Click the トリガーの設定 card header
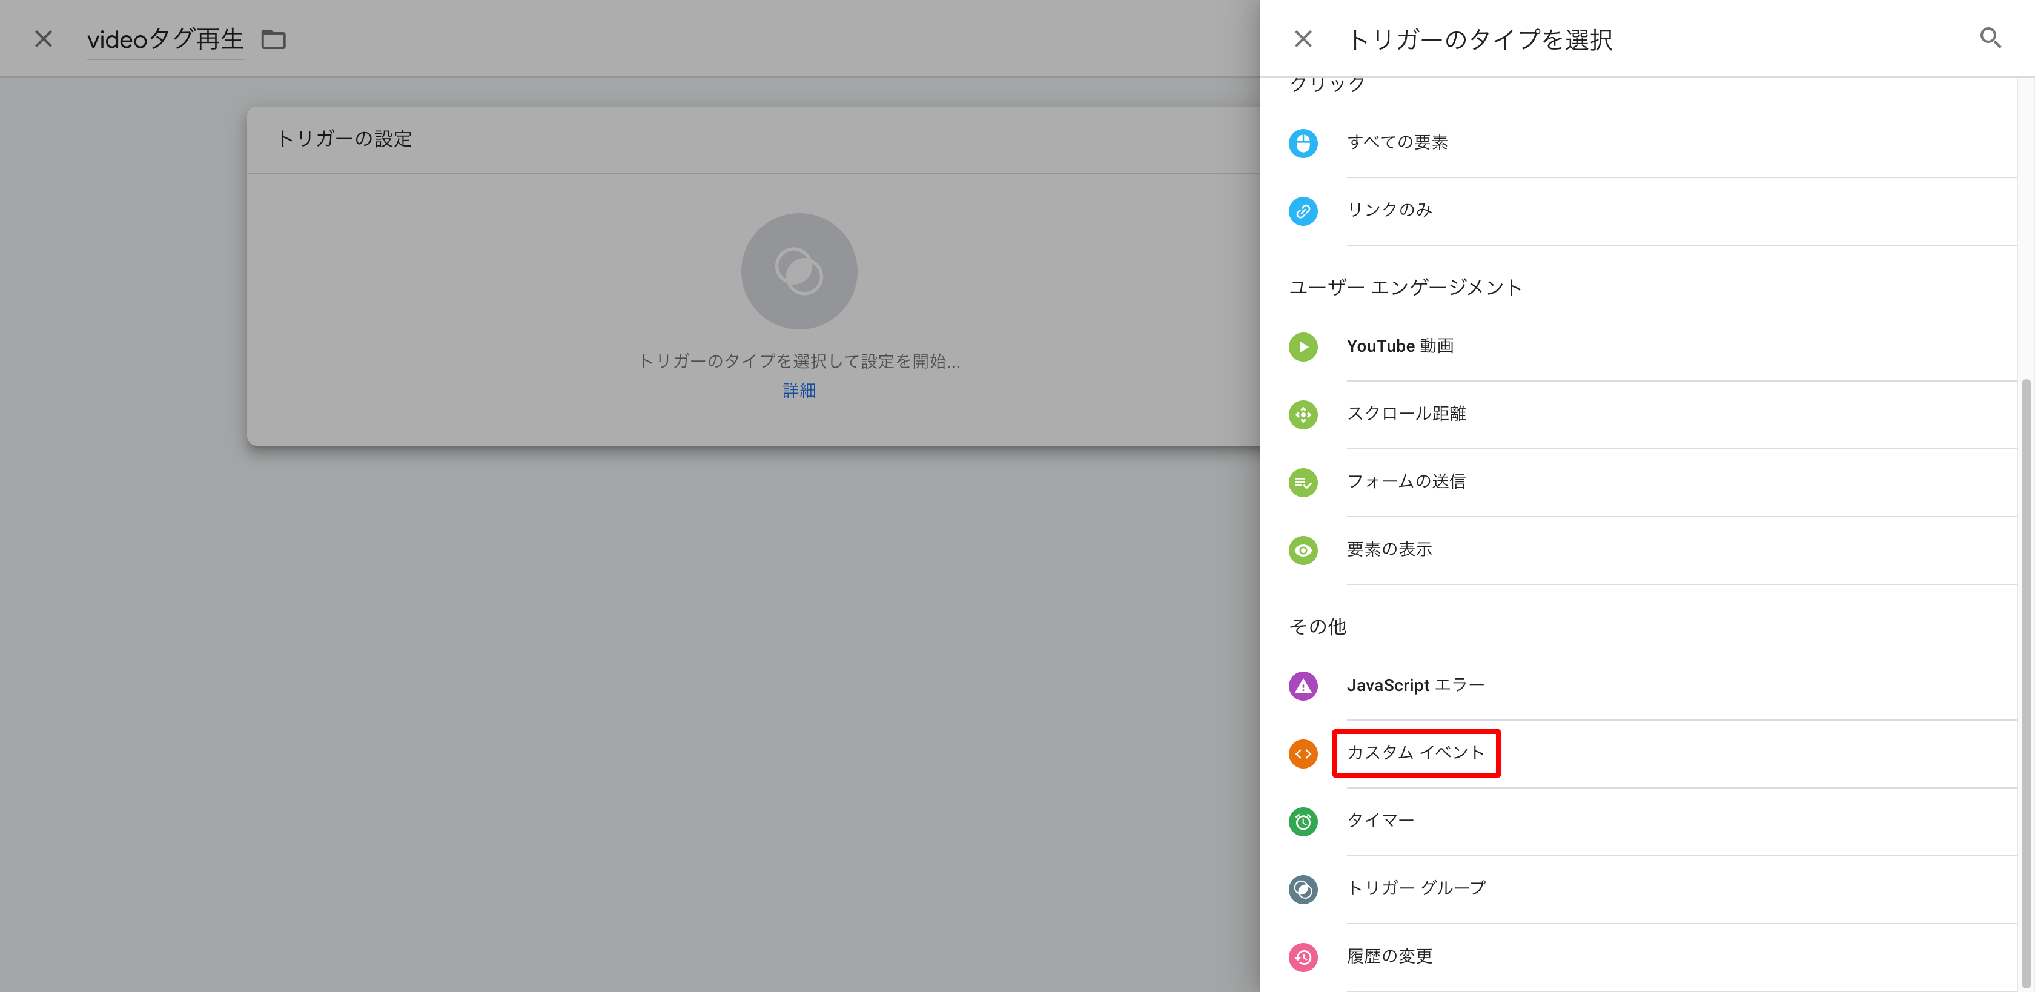 tap(753, 140)
